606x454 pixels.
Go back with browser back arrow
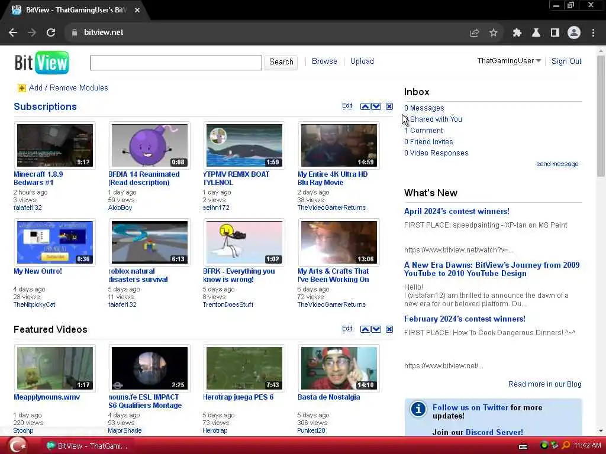click(x=13, y=33)
